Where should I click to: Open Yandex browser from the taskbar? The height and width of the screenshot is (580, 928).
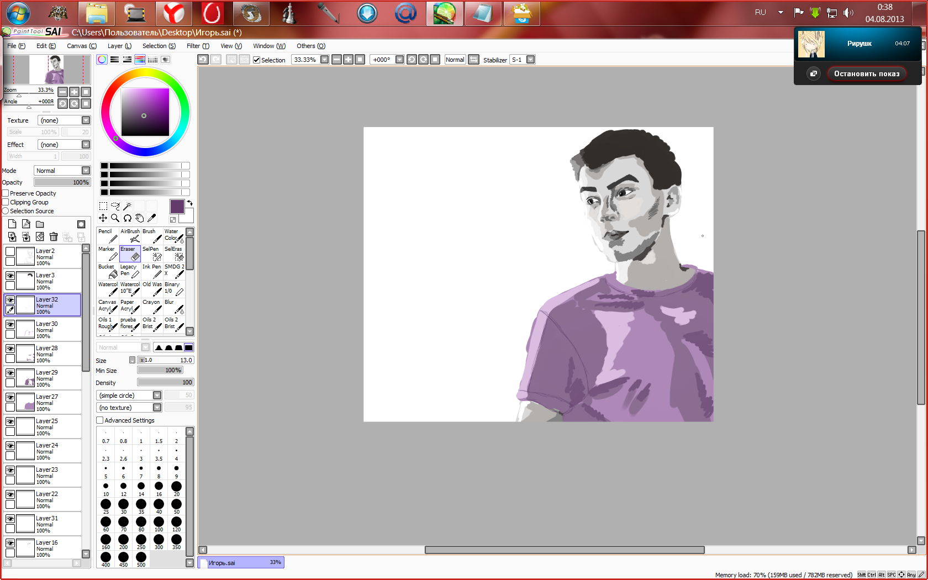point(173,13)
